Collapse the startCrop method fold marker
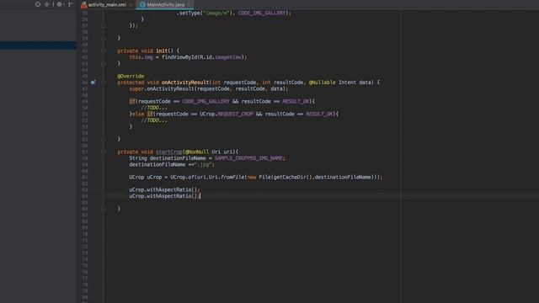 (x=103, y=151)
